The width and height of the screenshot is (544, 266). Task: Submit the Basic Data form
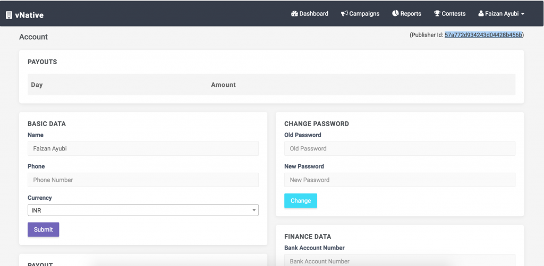pyautogui.click(x=44, y=229)
